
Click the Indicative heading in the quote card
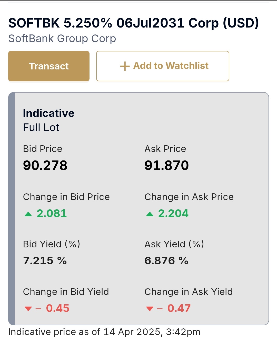point(49,113)
